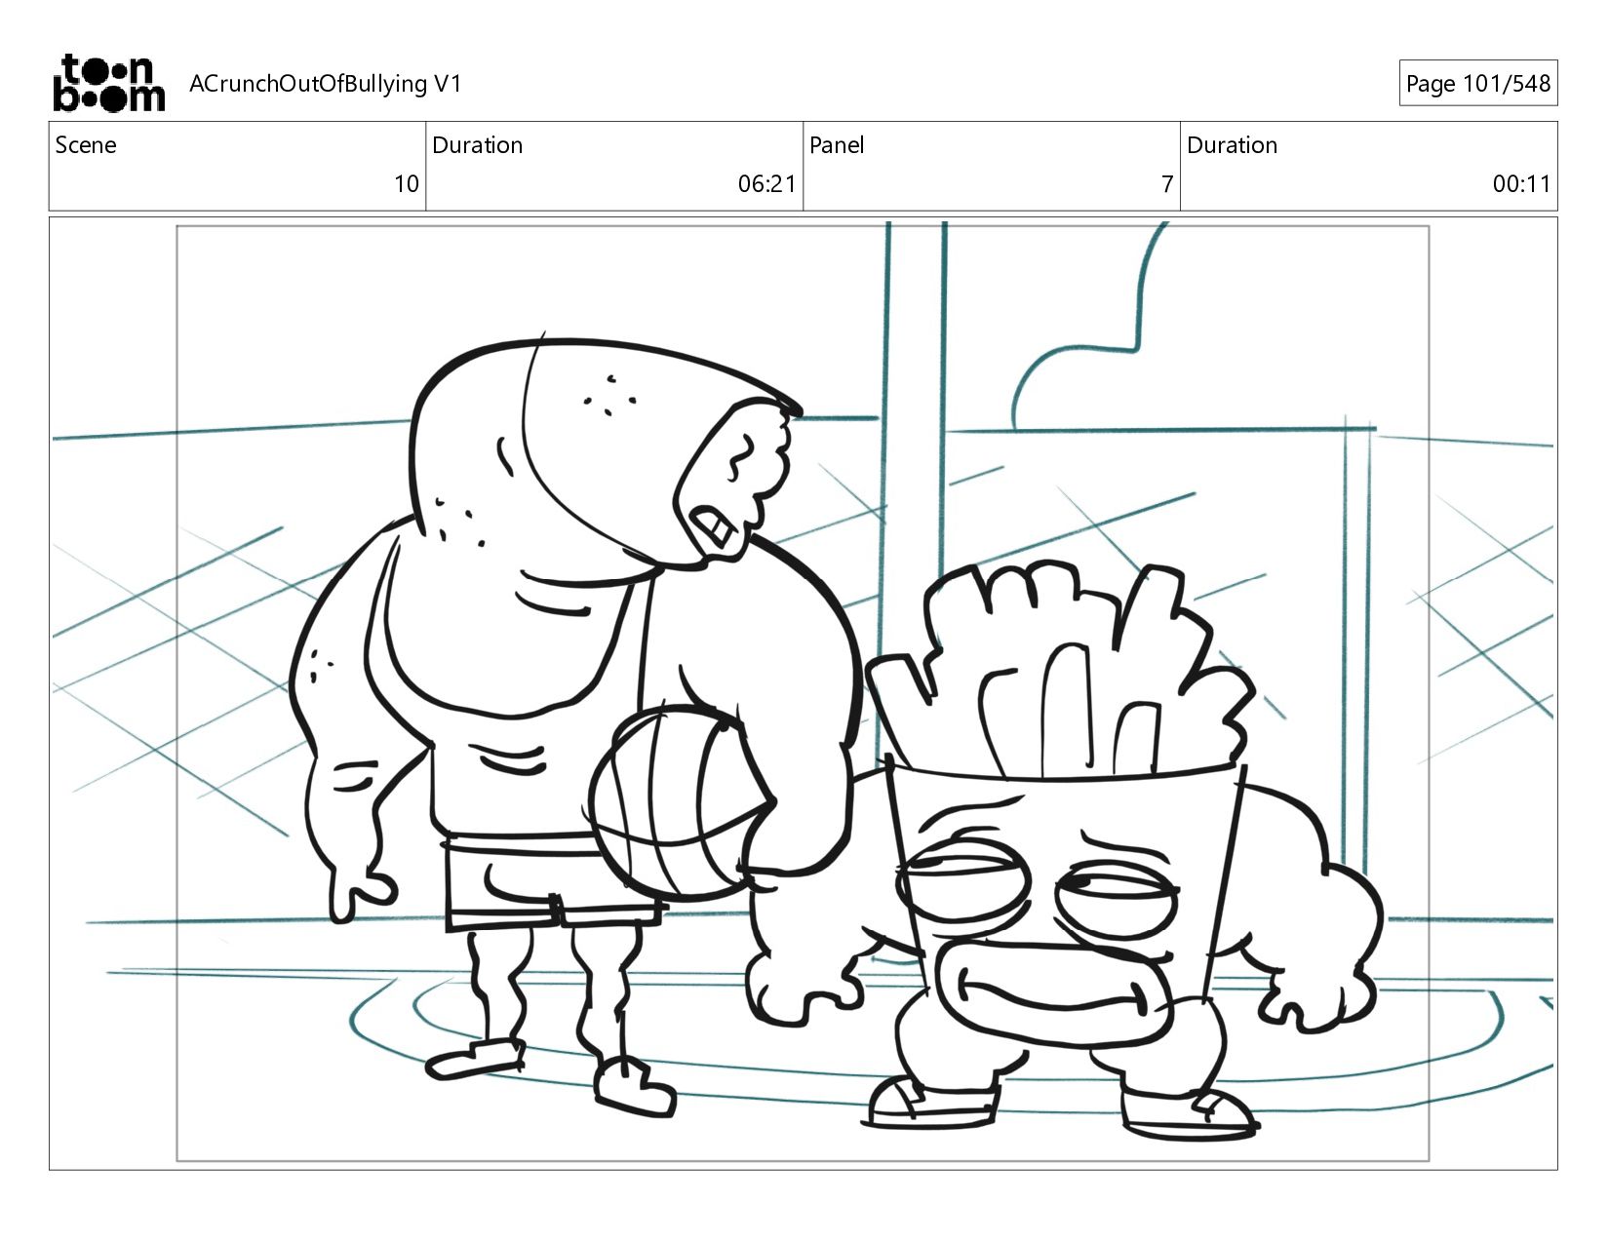Select the title 'ACrunchOutOfBullying V1'
Viewport: 1609px width, 1243px height.
point(325,84)
